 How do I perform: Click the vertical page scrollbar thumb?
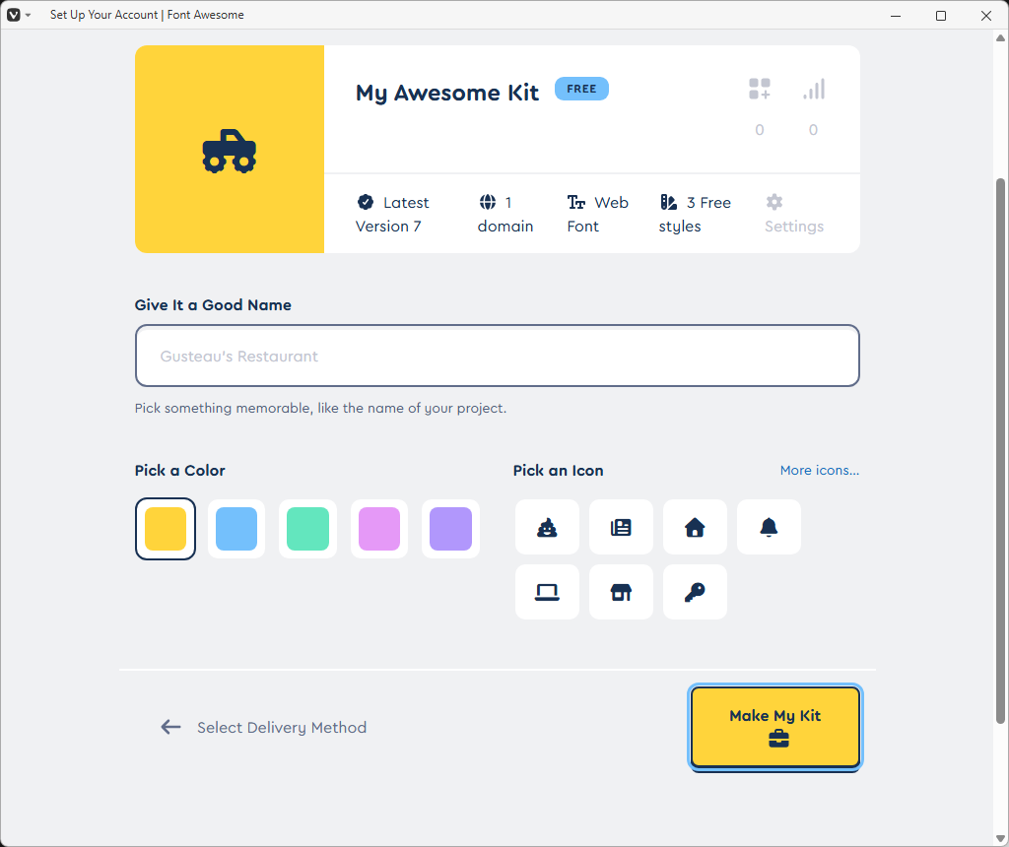coord(1001,450)
